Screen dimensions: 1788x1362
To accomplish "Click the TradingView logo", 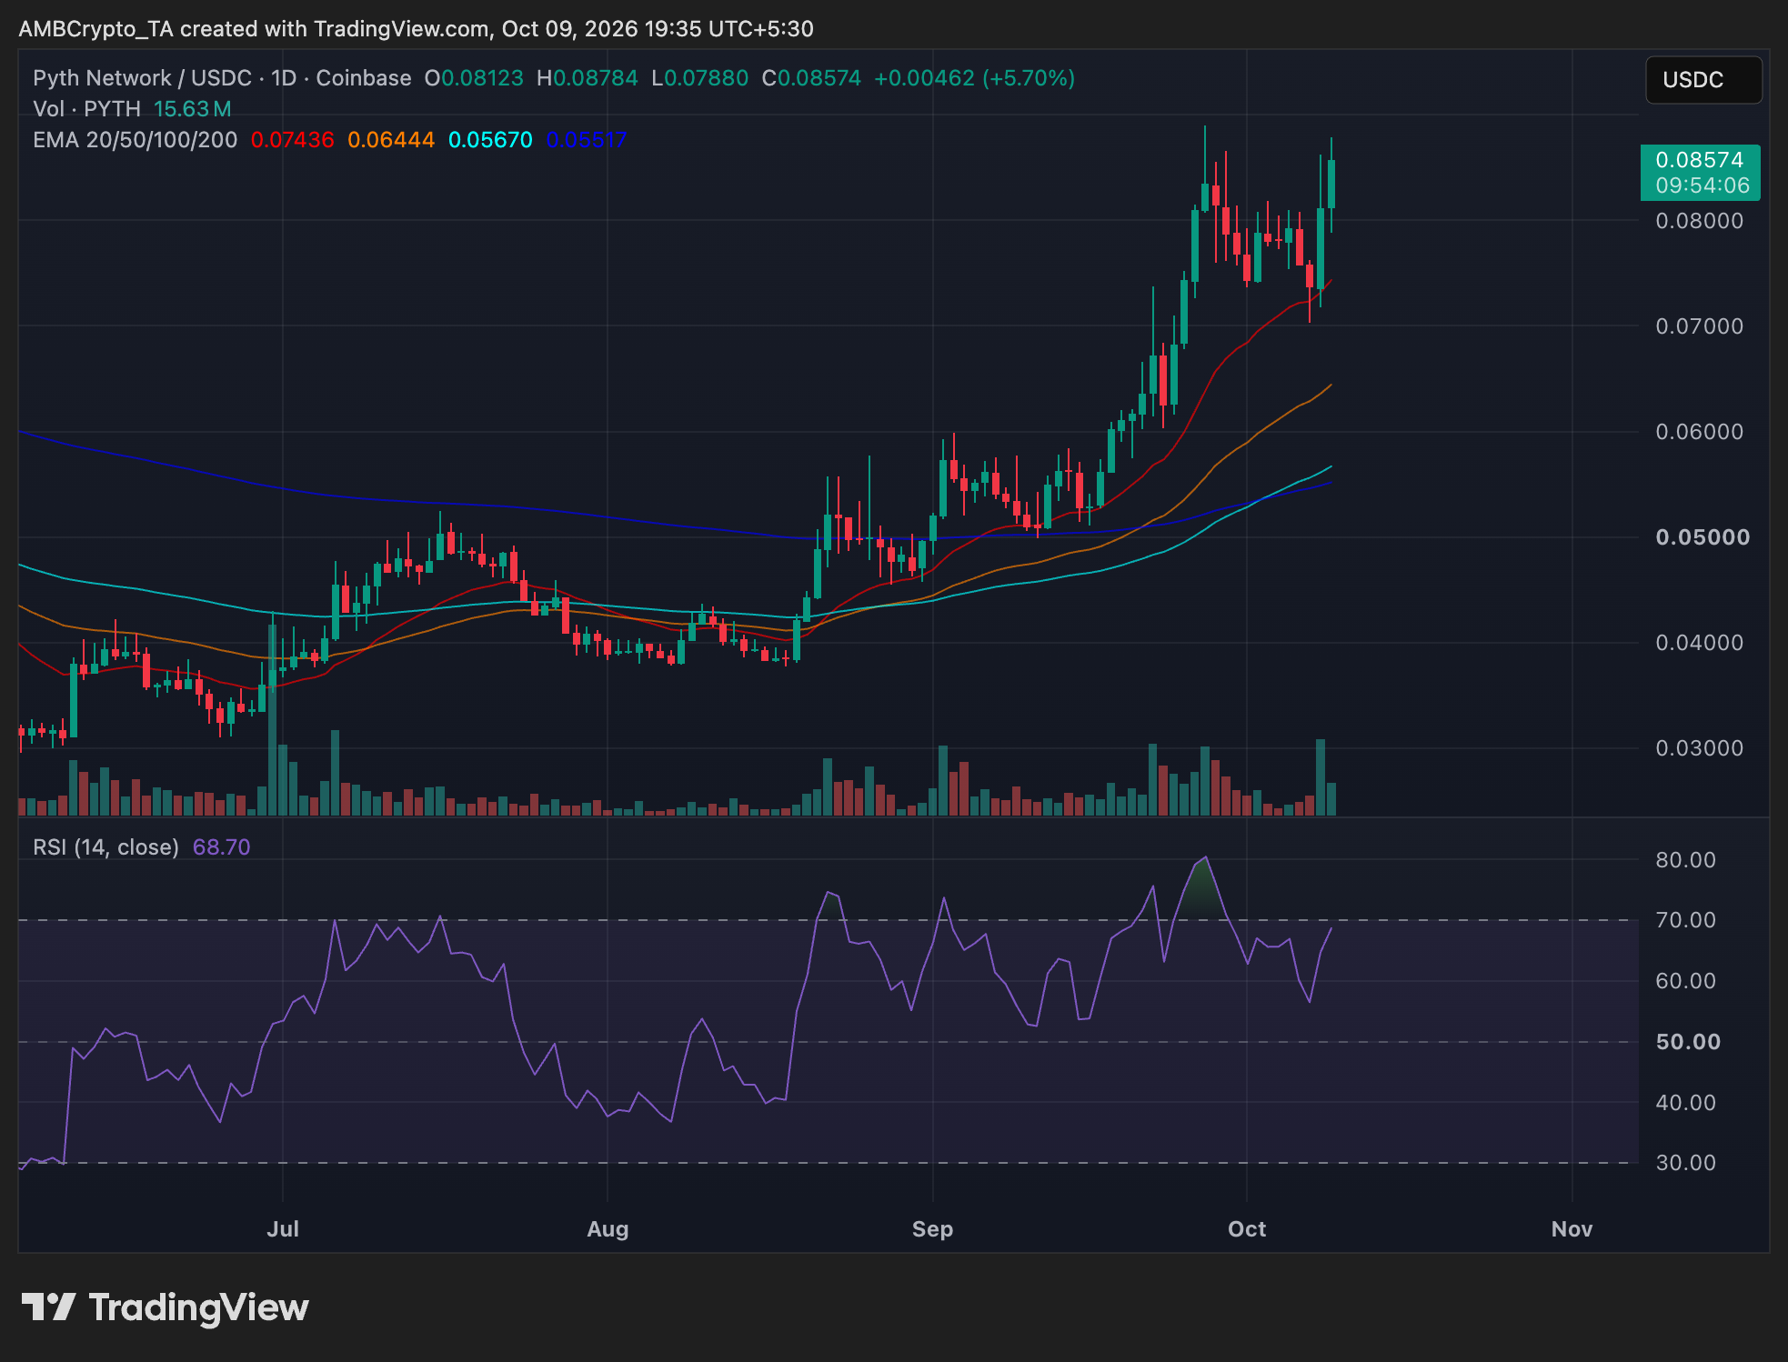I will (166, 1307).
